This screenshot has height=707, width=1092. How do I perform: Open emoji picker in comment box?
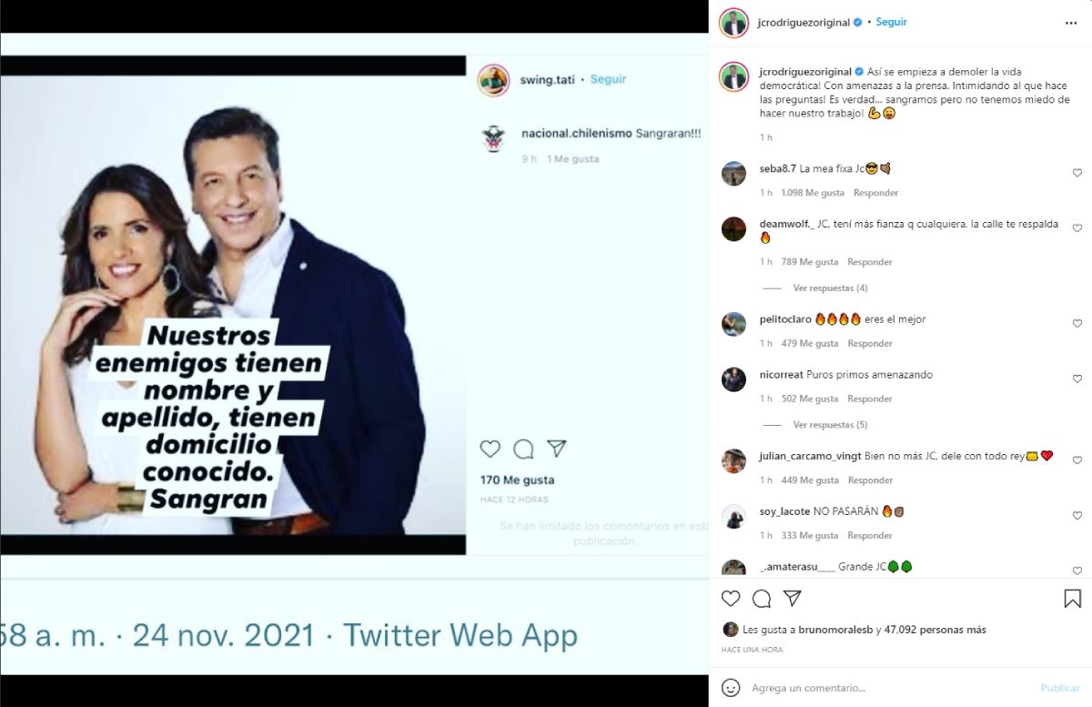pyautogui.click(x=731, y=688)
